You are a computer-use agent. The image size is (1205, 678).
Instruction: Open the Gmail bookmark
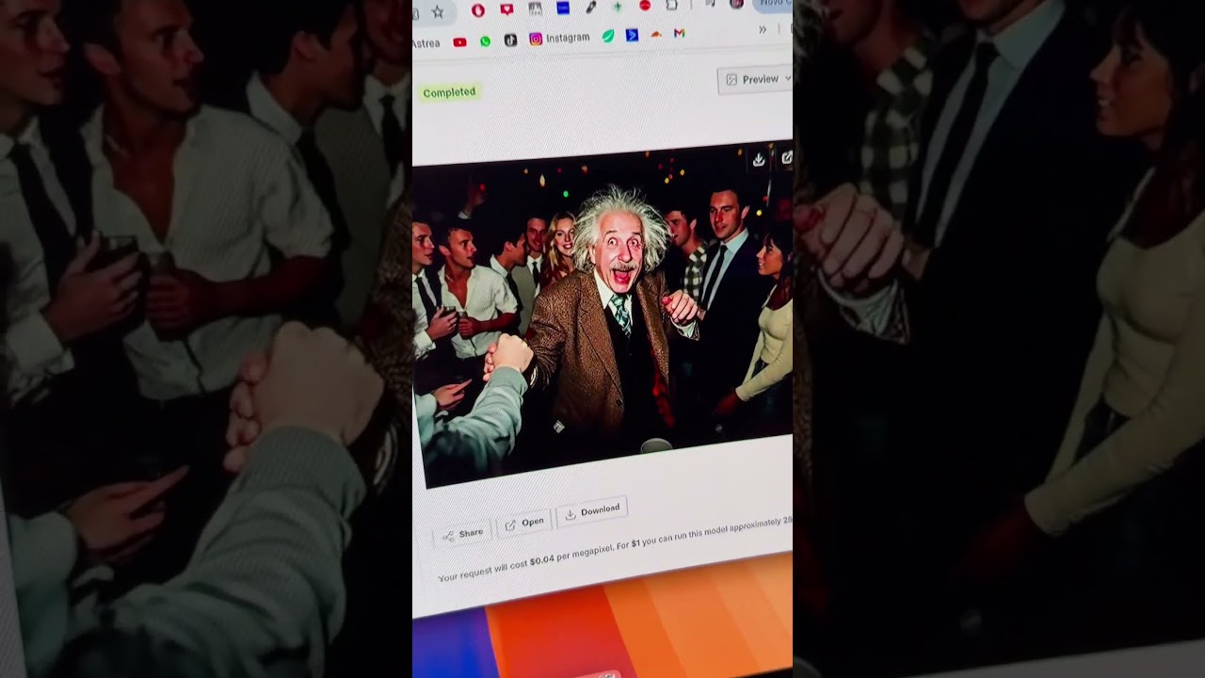point(679,33)
